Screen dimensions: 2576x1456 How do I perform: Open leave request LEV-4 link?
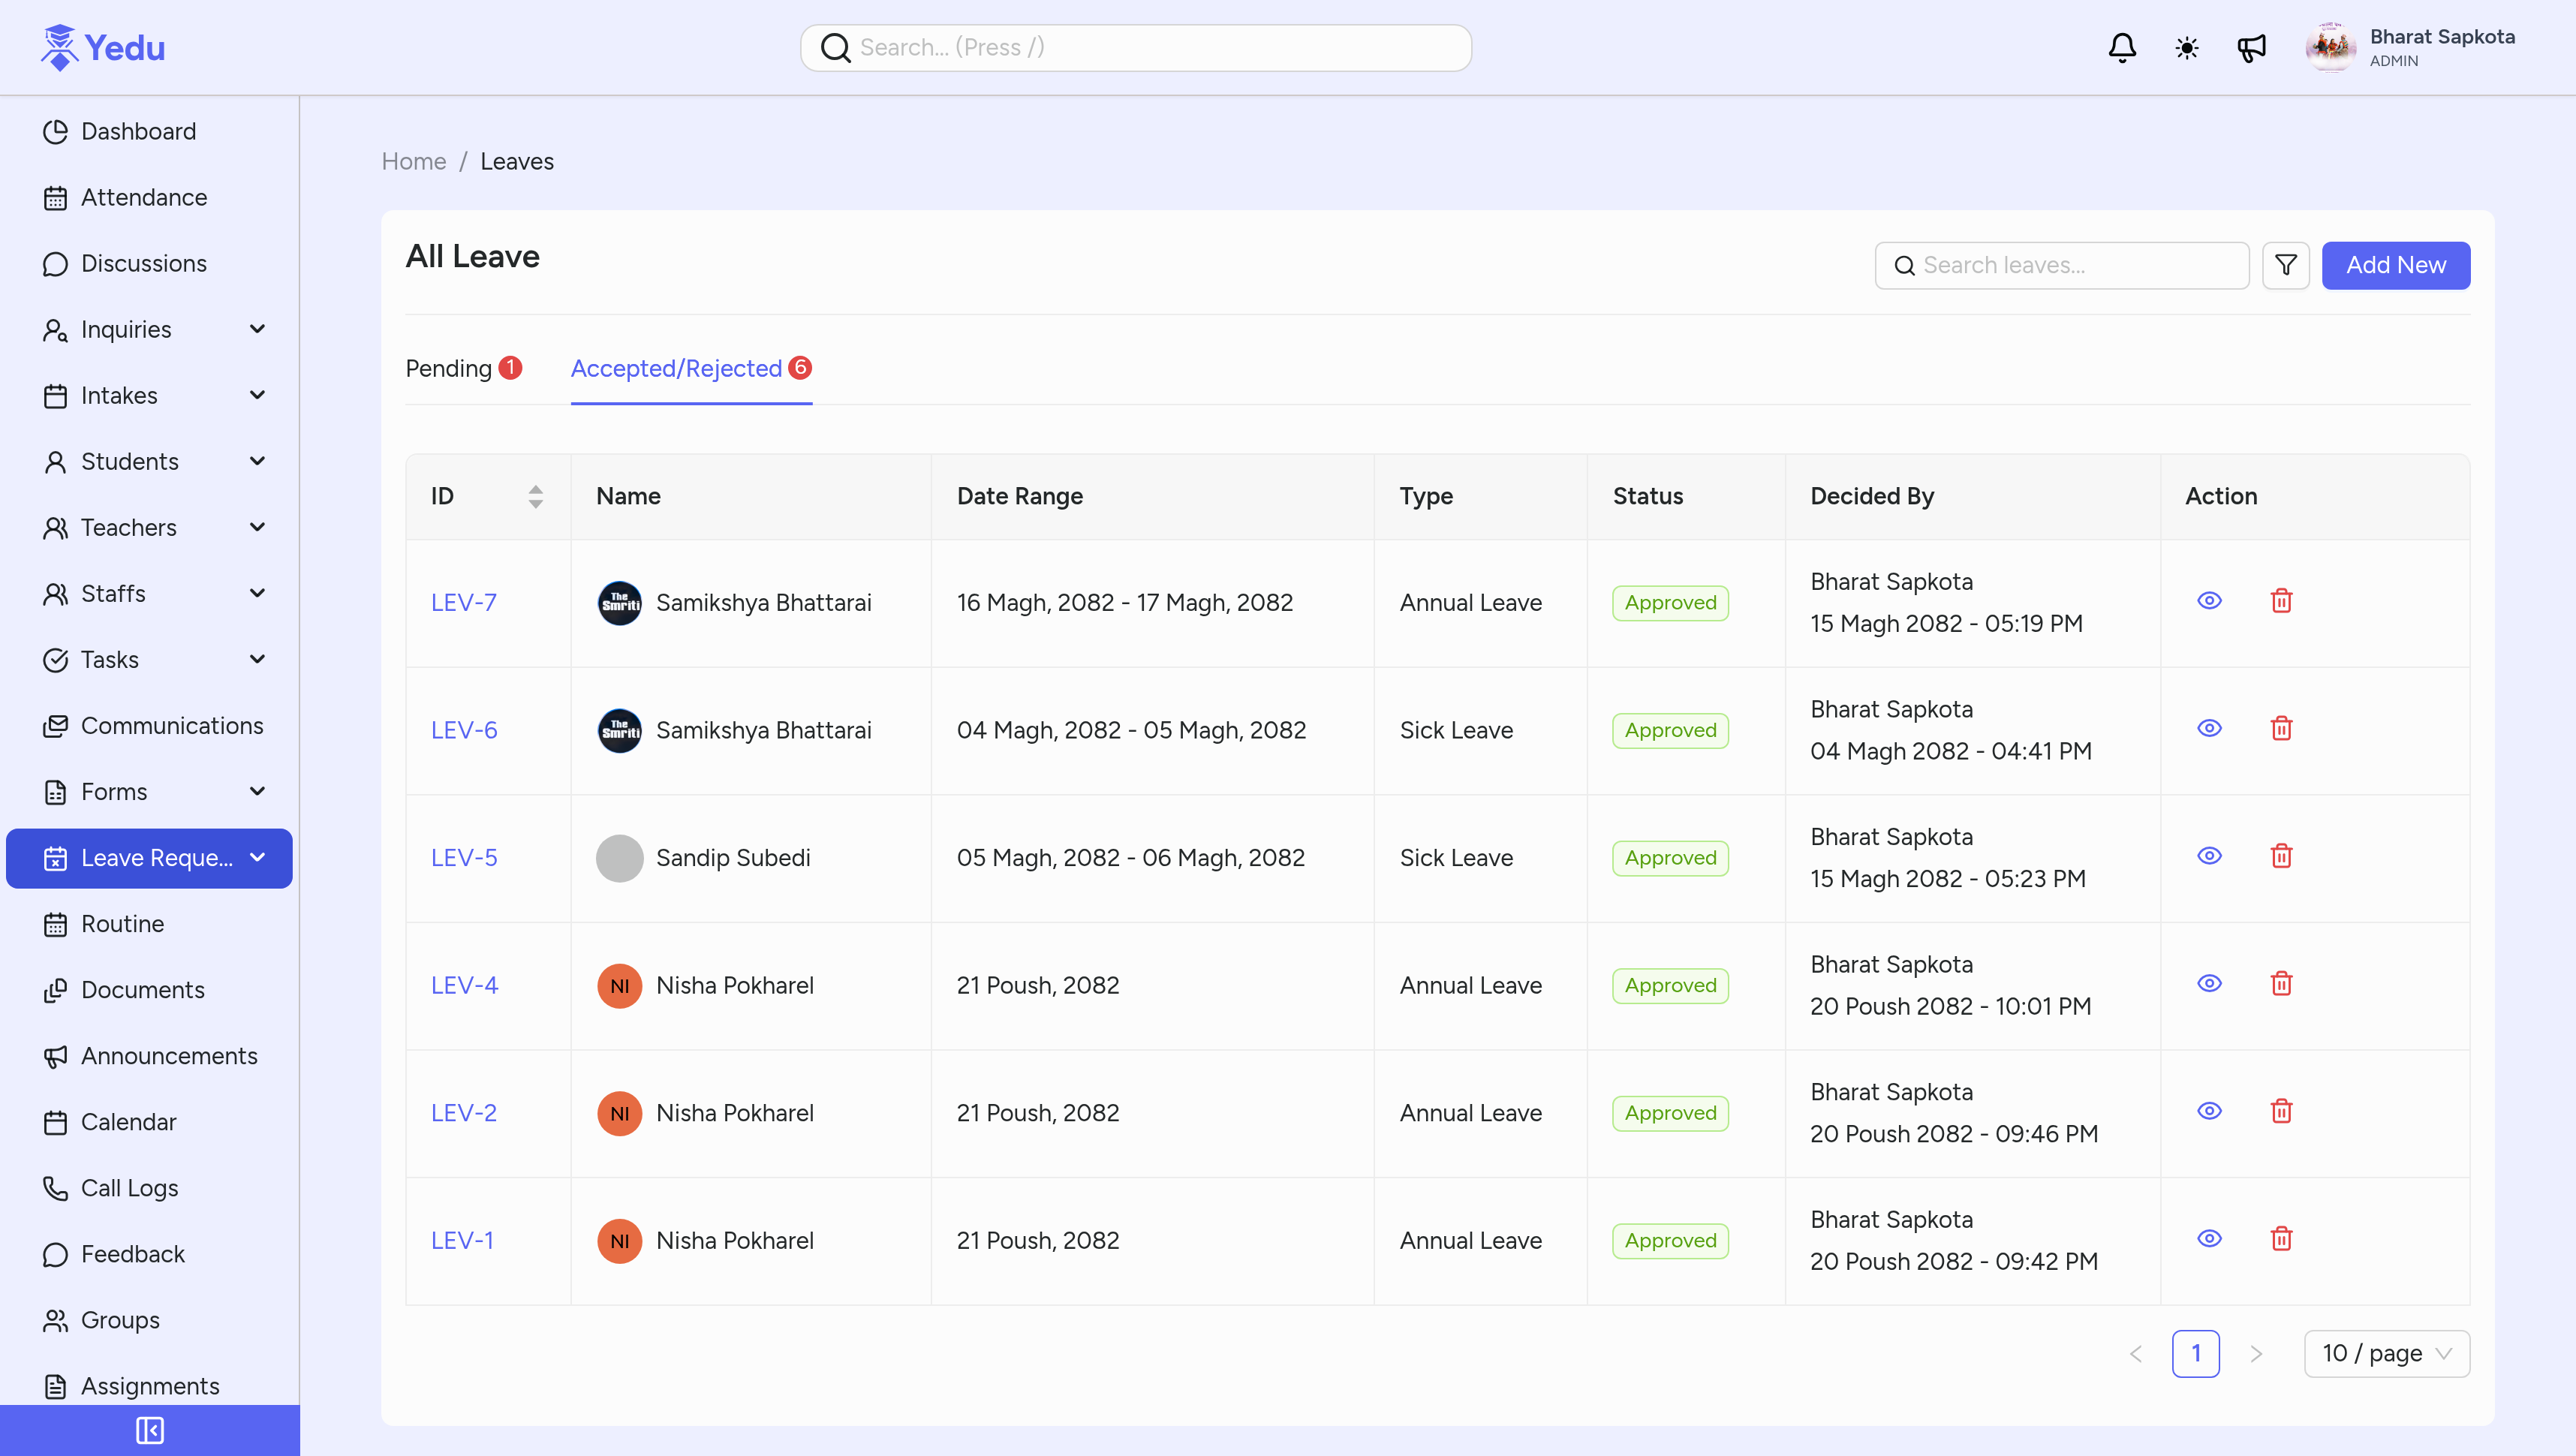click(x=464, y=984)
